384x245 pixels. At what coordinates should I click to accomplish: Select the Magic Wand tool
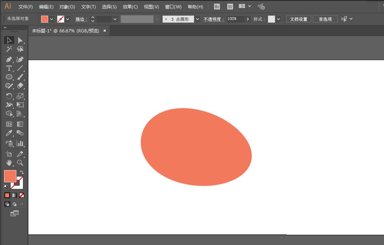pyautogui.click(x=9, y=49)
